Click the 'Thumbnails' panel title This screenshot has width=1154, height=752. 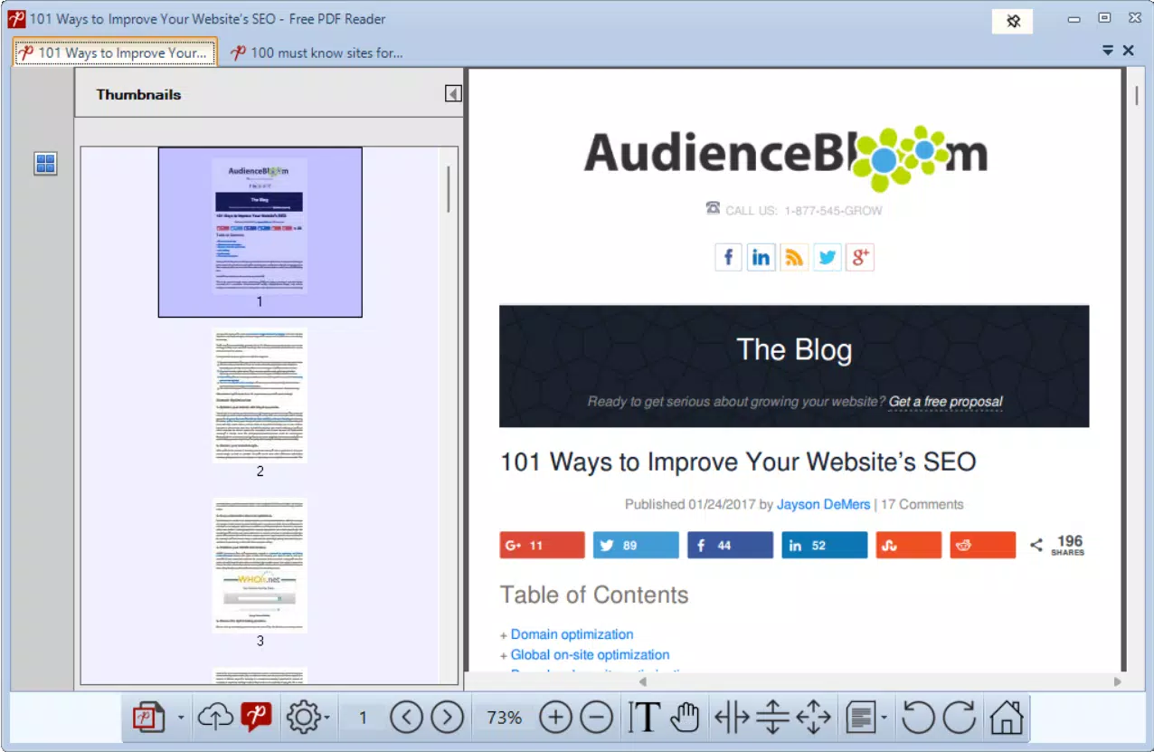[x=138, y=94]
